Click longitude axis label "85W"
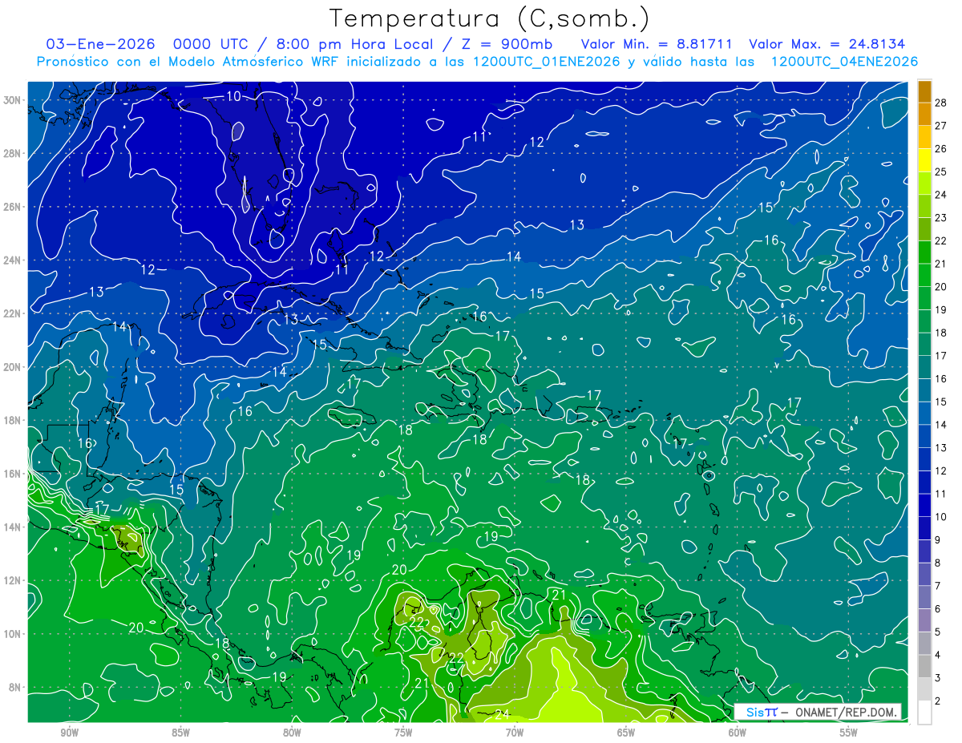 tap(181, 733)
